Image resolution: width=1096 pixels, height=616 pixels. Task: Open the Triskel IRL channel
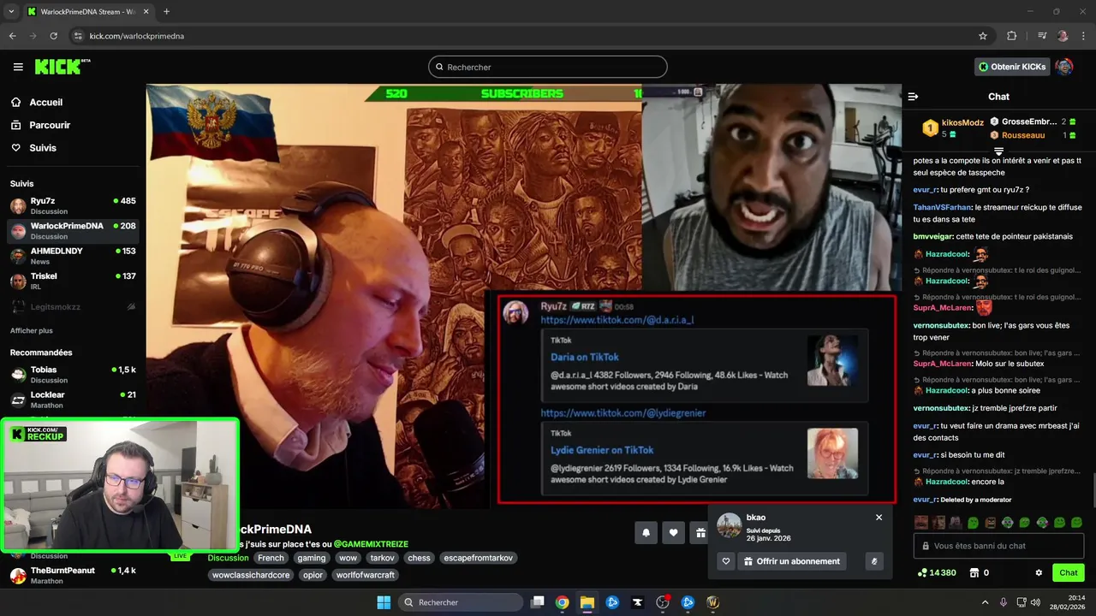pos(73,281)
